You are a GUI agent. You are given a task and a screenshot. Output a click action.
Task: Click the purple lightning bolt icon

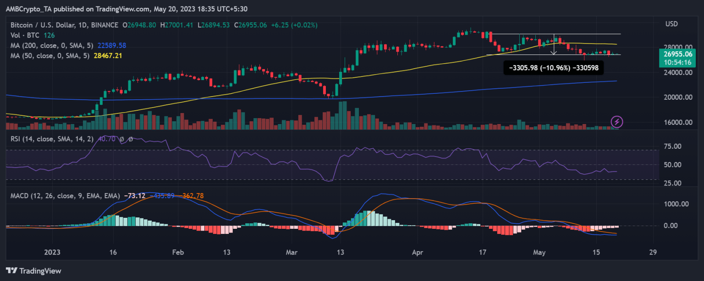617,122
